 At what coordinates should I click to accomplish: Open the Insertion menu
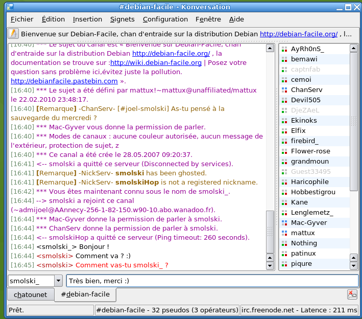87,19
